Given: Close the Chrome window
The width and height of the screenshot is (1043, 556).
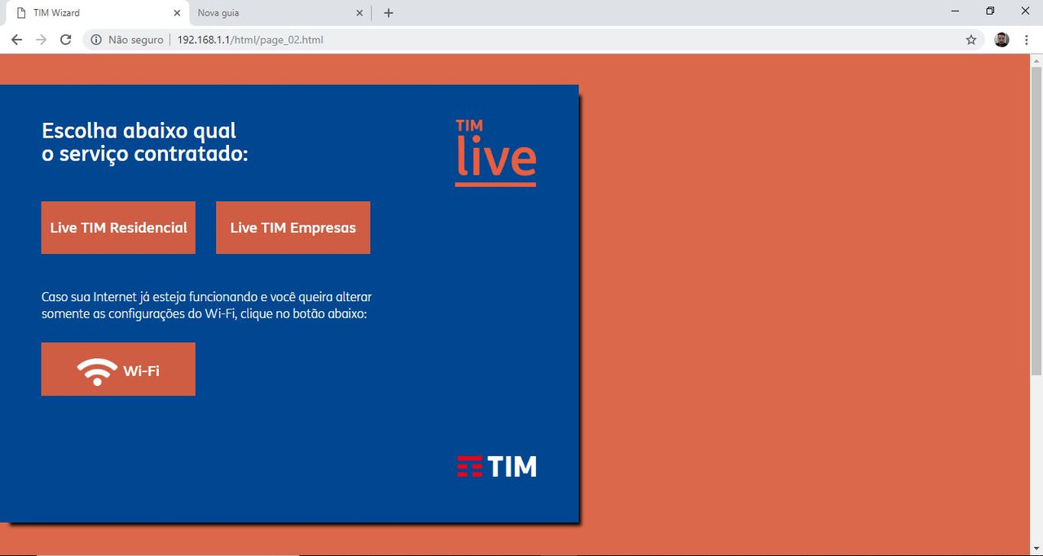Looking at the screenshot, I should pyautogui.click(x=1026, y=11).
